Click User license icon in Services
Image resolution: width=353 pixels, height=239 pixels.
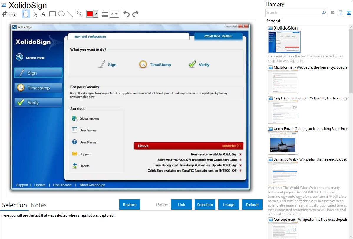pyautogui.click(x=75, y=130)
